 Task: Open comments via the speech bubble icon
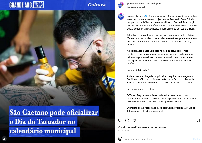point(127,120)
